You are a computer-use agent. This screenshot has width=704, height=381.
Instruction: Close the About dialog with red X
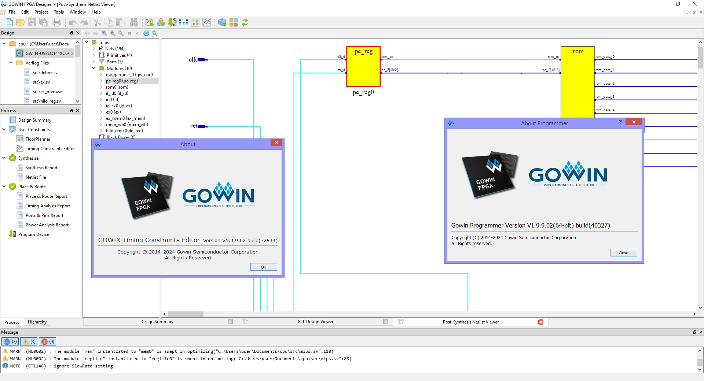pyautogui.click(x=276, y=143)
